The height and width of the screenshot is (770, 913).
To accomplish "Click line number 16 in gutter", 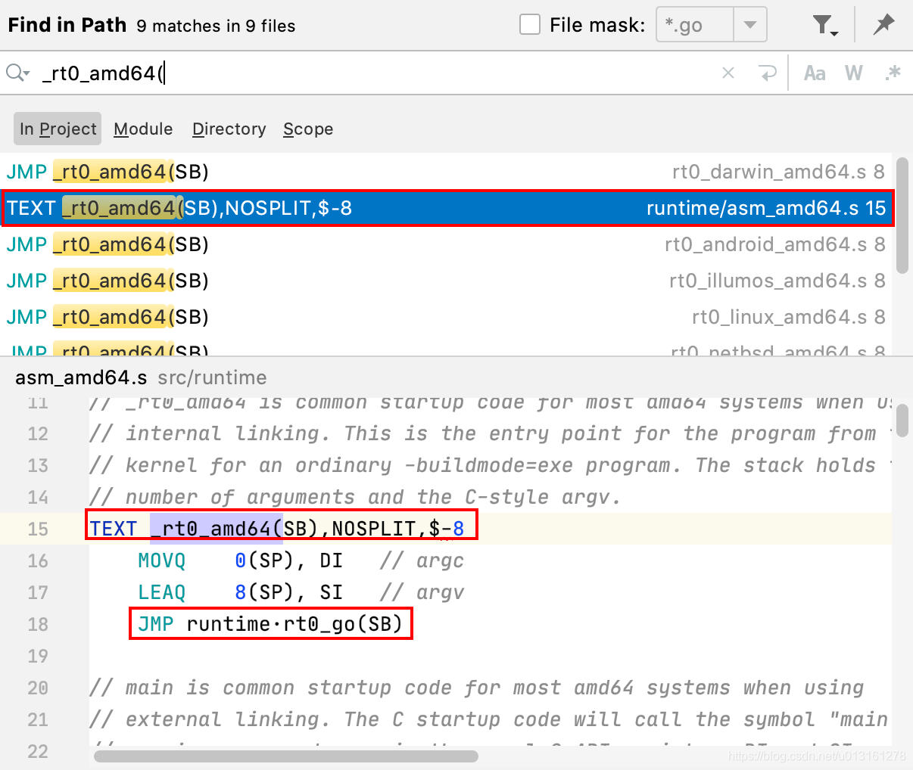I will pyautogui.click(x=38, y=560).
